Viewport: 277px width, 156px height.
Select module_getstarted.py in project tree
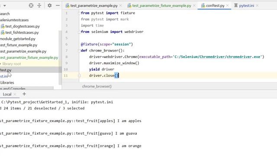point(18,39)
